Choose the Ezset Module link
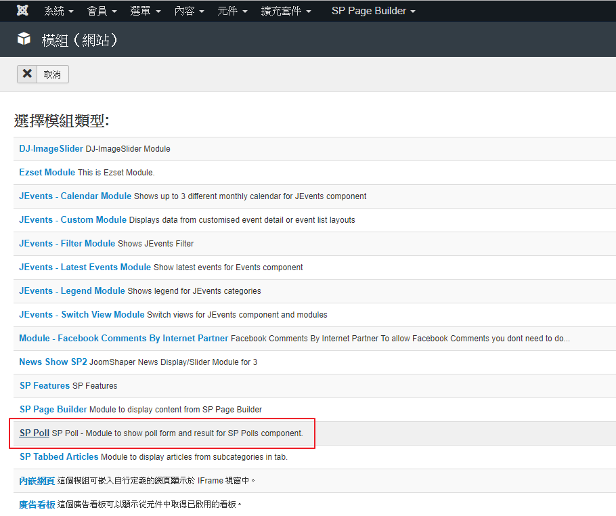 tap(47, 173)
